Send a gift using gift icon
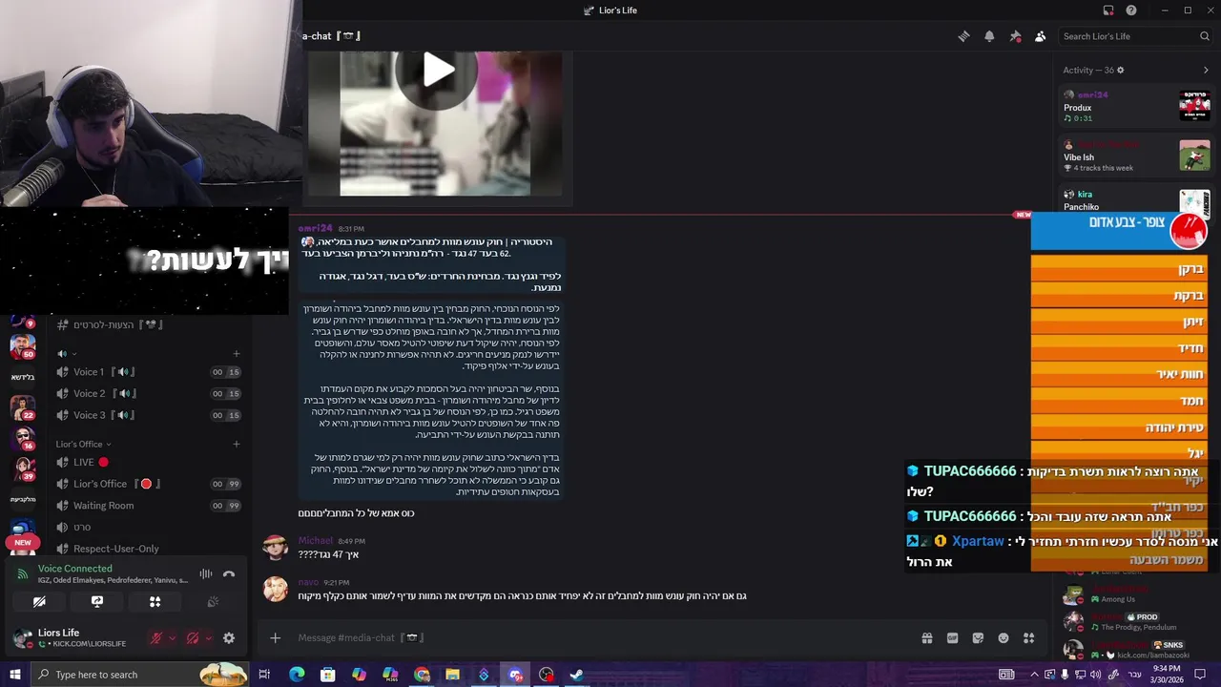The height and width of the screenshot is (687, 1221). click(x=926, y=637)
